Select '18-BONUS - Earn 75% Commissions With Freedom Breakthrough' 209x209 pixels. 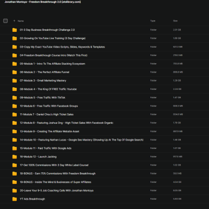point(57,173)
